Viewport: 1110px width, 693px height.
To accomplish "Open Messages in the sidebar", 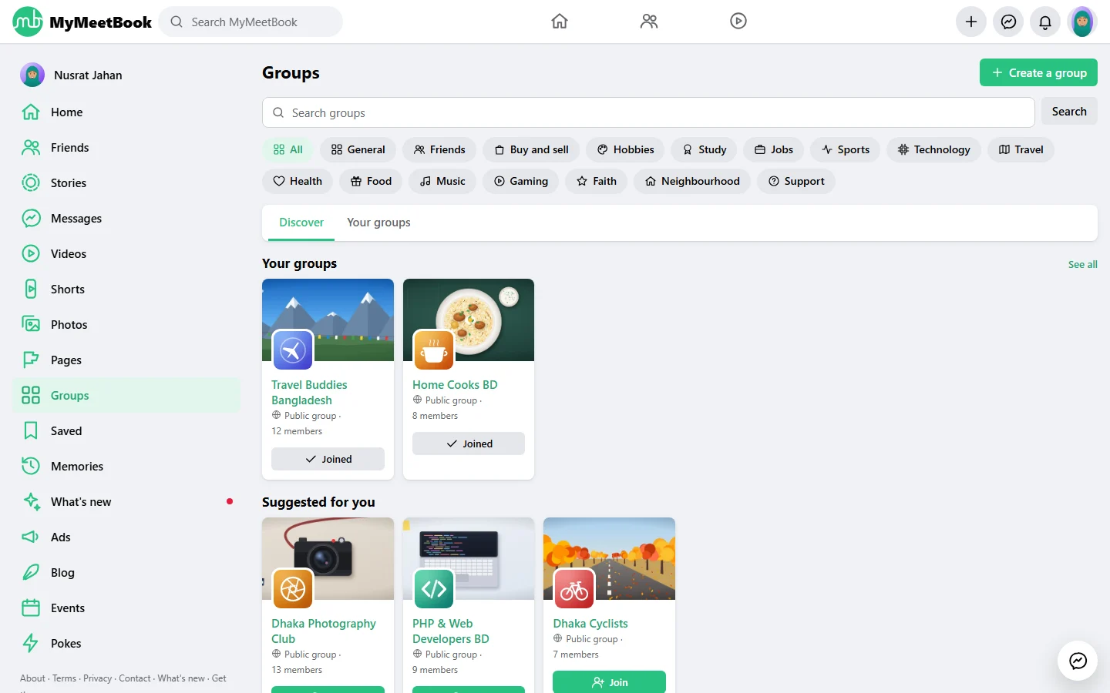I will click(x=126, y=219).
